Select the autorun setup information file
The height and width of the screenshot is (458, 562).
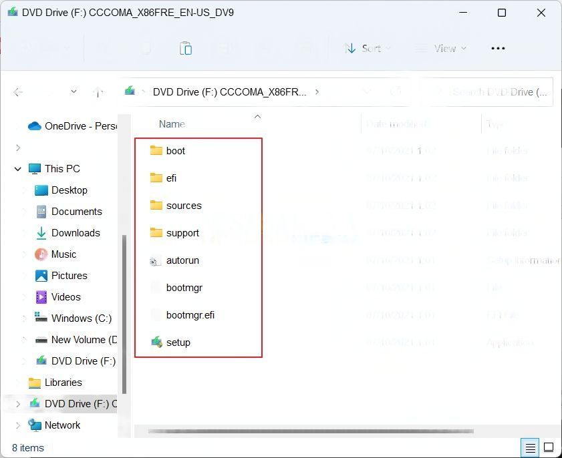(174, 260)
